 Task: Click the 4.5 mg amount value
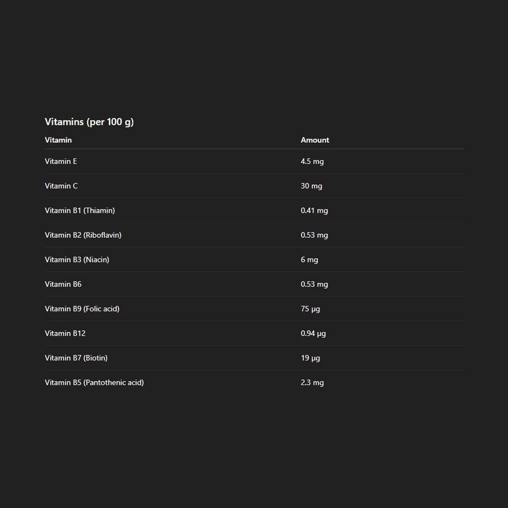coord(312,162)
